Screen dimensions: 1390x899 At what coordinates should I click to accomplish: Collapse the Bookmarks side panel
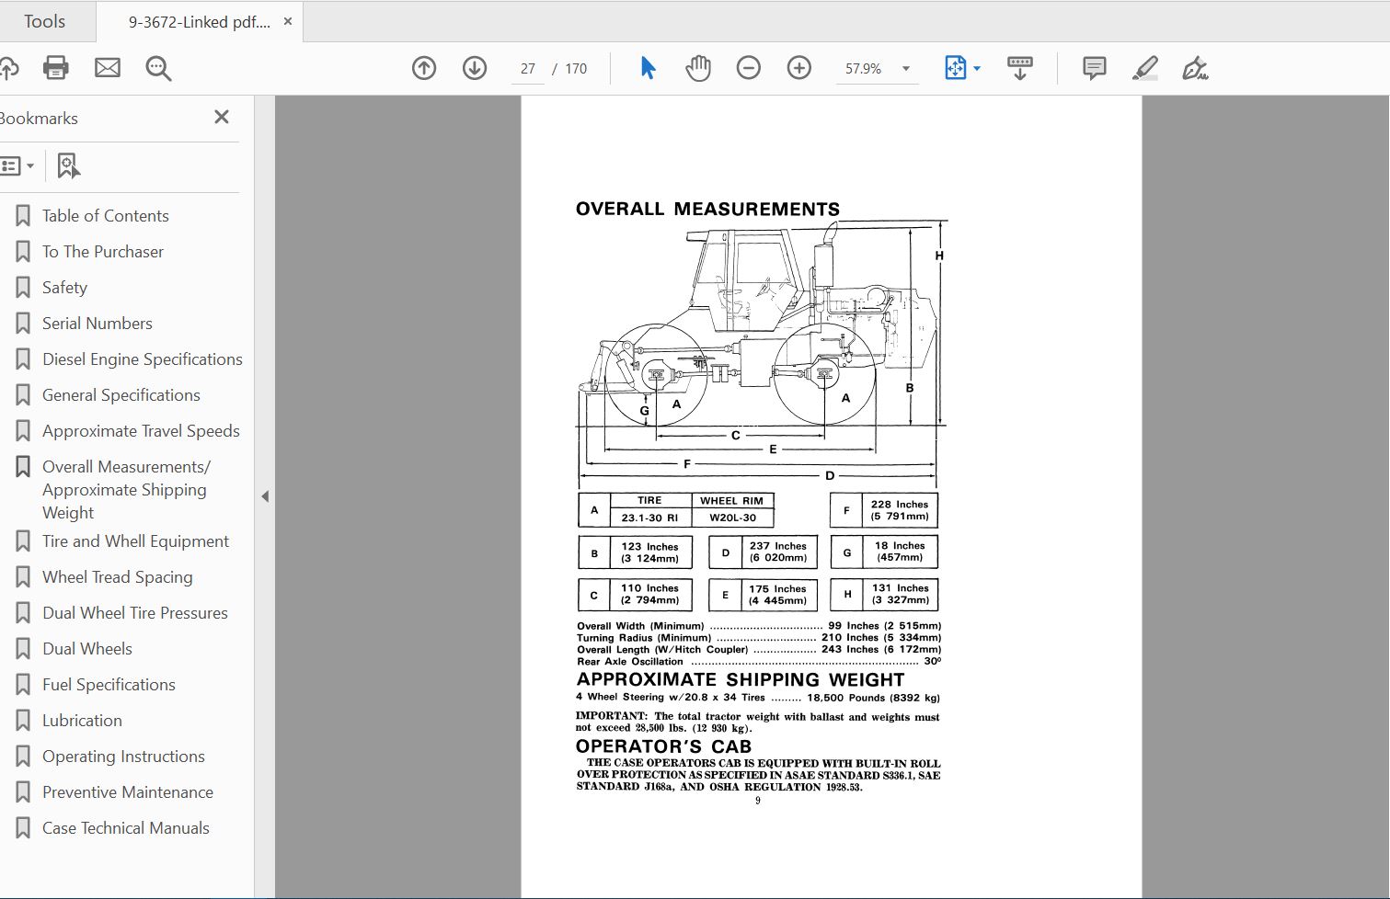(x=221, y=117)
